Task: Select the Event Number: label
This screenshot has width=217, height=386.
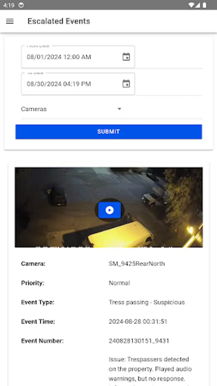Action: click(42, 341)
